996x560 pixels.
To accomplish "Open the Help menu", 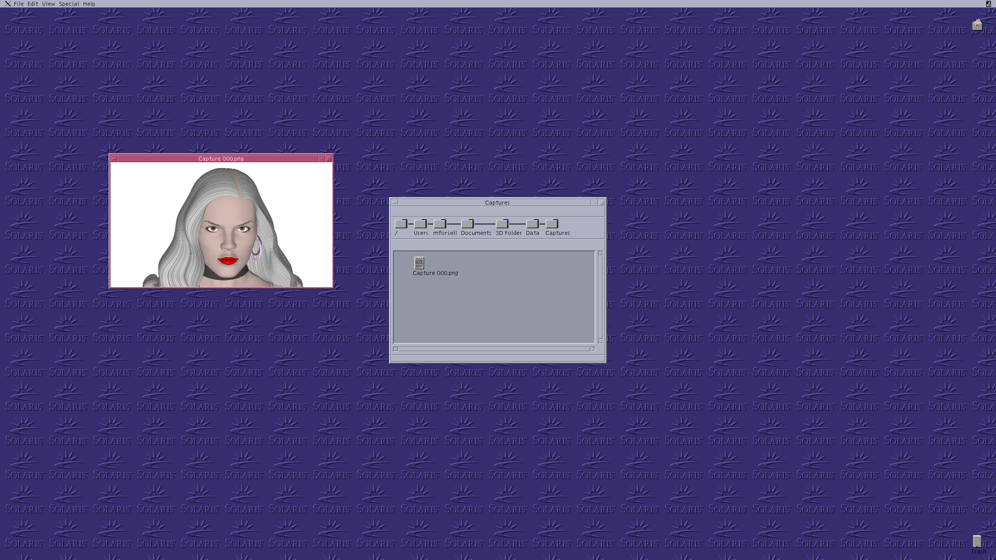I will click(x=89, y=4).
